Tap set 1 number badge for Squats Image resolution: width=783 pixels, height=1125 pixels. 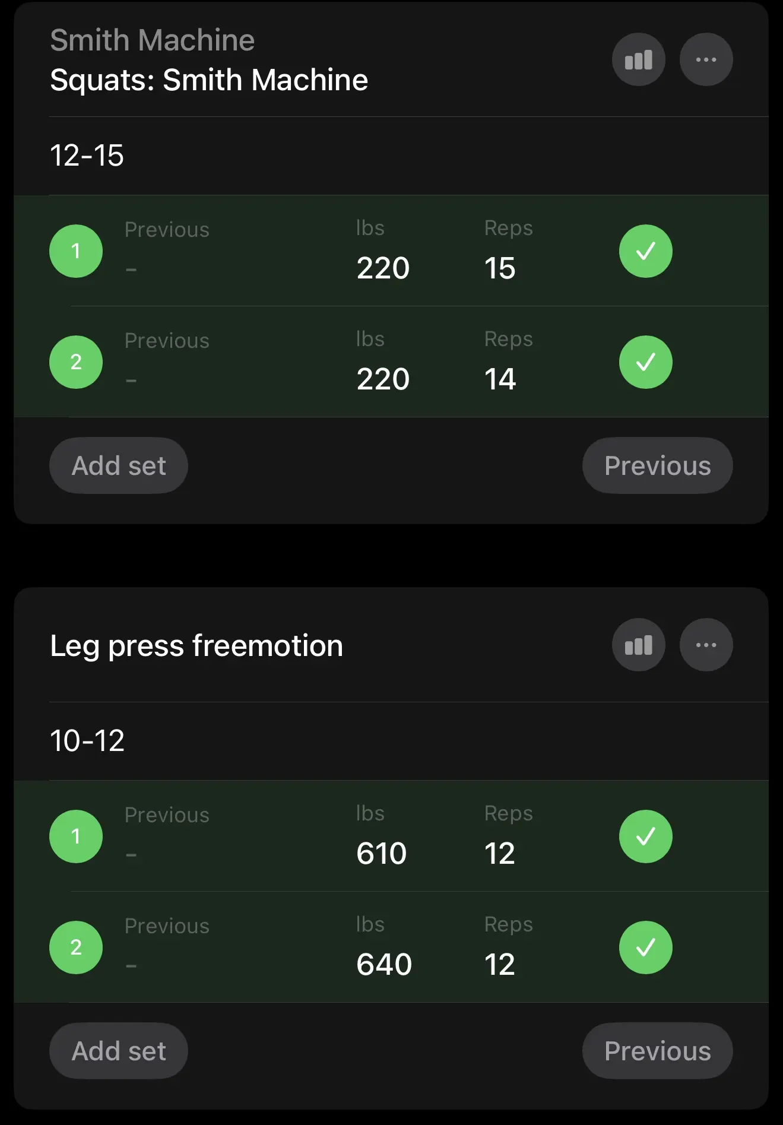pyautogui.click(x=76, y=251)
